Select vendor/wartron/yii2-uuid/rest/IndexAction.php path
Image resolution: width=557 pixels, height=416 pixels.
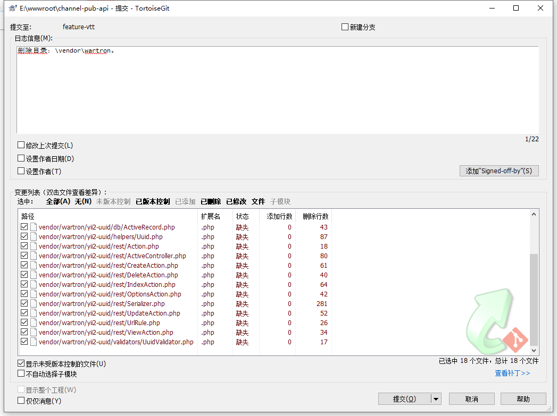click(107, 284)
